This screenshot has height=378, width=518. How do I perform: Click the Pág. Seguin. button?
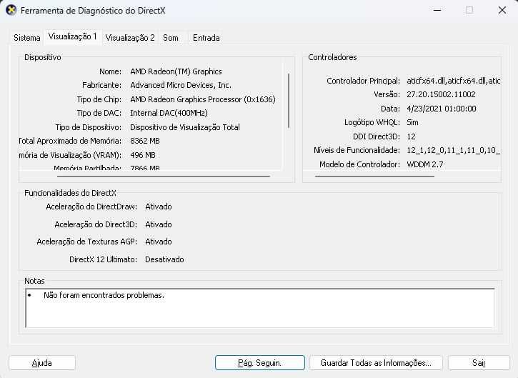point(259,363)
